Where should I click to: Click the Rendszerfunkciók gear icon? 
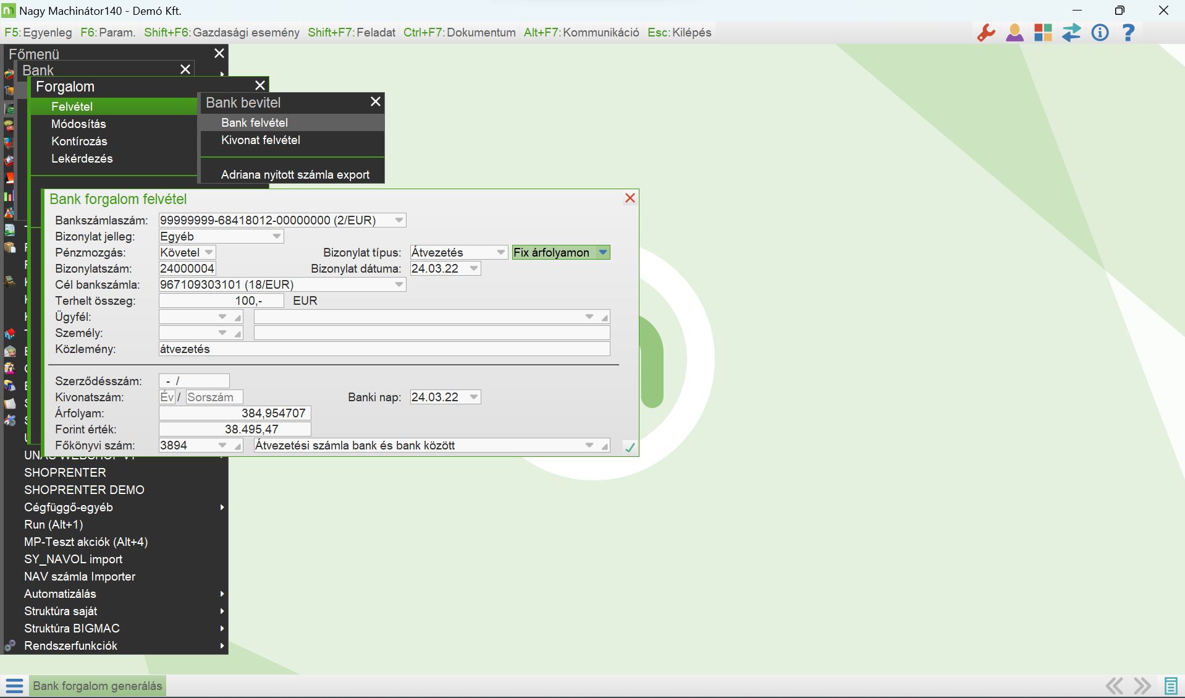10,646
